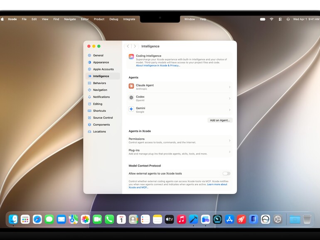Open the App Store from the Dock
Viewport: 320px width, 240px height.
pos(229,219)
